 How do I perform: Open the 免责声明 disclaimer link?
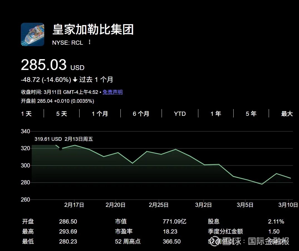112,92
